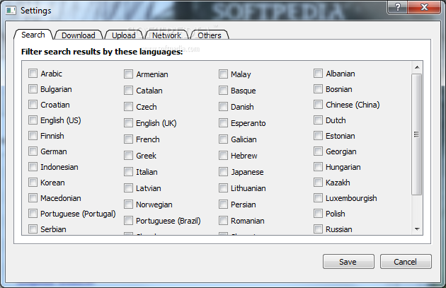This screenshot has height=288, width=446.
Task: Check the Dutch checkbox
Action: pyautogui.click(x=318, y=120)
